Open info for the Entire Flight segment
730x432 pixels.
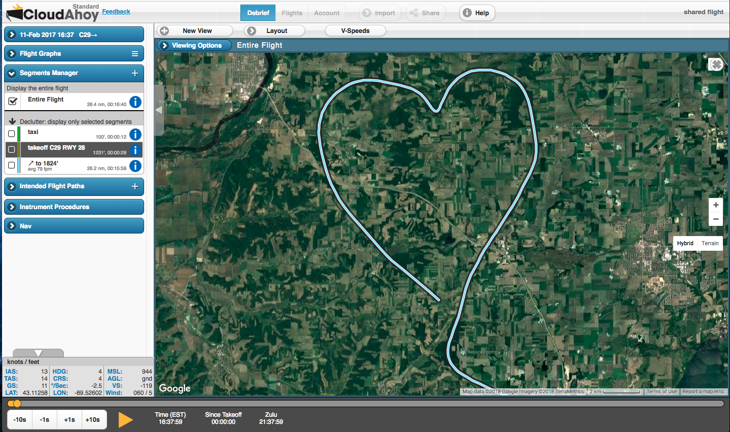click(135, 102)
